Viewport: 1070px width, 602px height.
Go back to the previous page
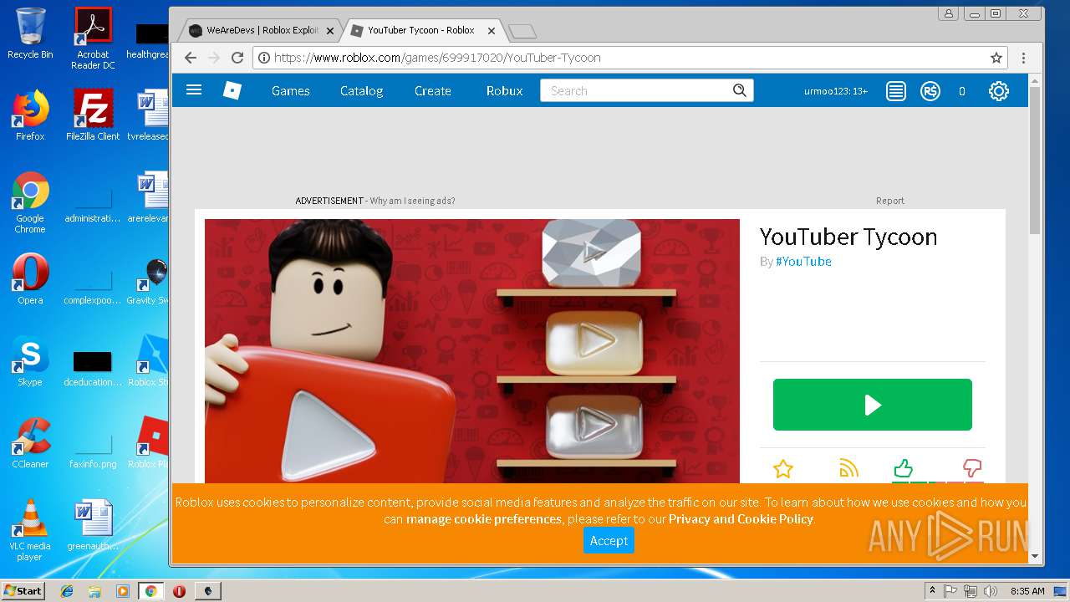coord(191,58)
